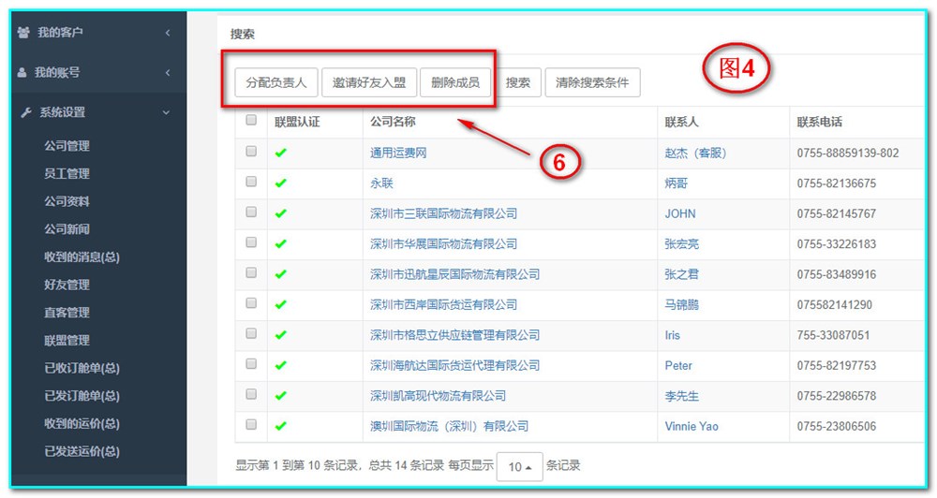Open 收到的运价(总) in the sidebar
Image resolution: width=937 pixels, height=498 pixels.
pos(82,424)
